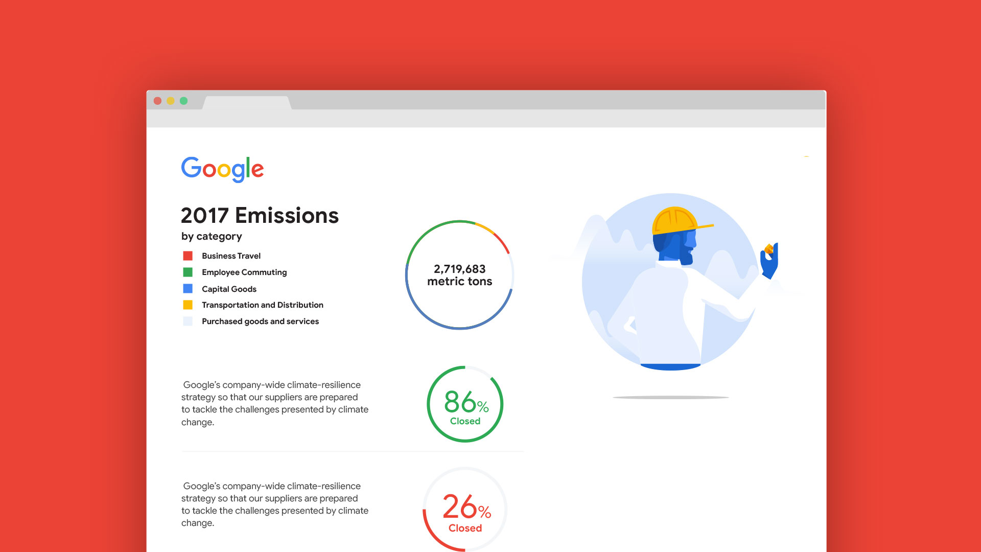Click the blue Capital Goods swatch
981x552 pixels.
tap(188, 289)
